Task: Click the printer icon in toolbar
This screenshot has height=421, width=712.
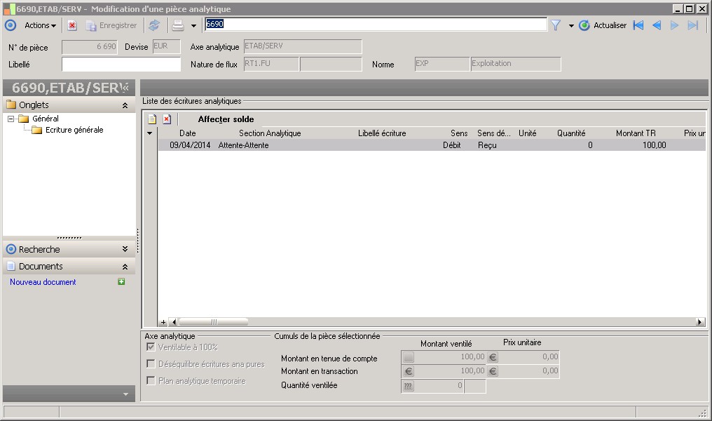Action: [x=178, y=25]
